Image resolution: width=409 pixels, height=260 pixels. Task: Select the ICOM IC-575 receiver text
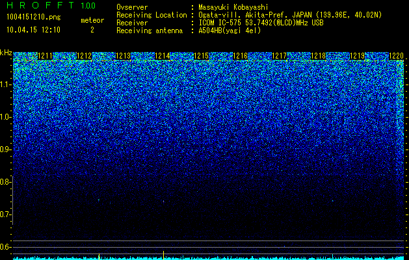[261, 23]
